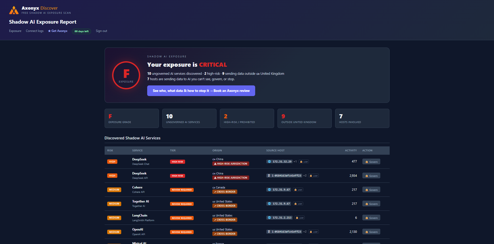Image resolution: width=494 pixels, height=244 pixels.
Task: Select the Hosts Involved stat card
Action: click(x=362, y=118)
